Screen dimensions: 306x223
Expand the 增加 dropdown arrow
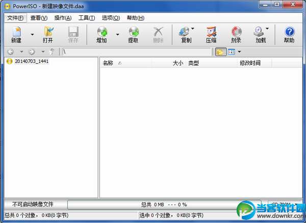pos(117,35)
